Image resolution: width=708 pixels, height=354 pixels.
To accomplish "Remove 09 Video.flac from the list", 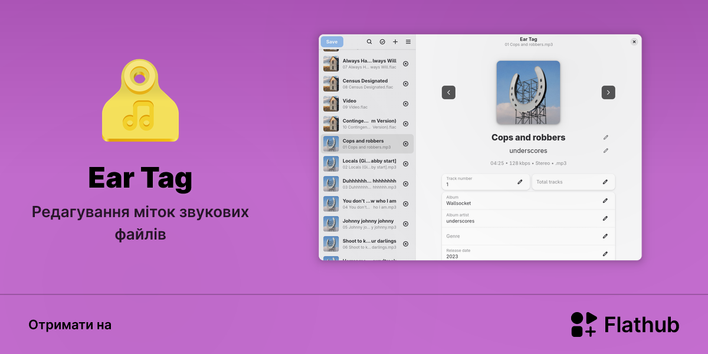I will coord(405,104).
